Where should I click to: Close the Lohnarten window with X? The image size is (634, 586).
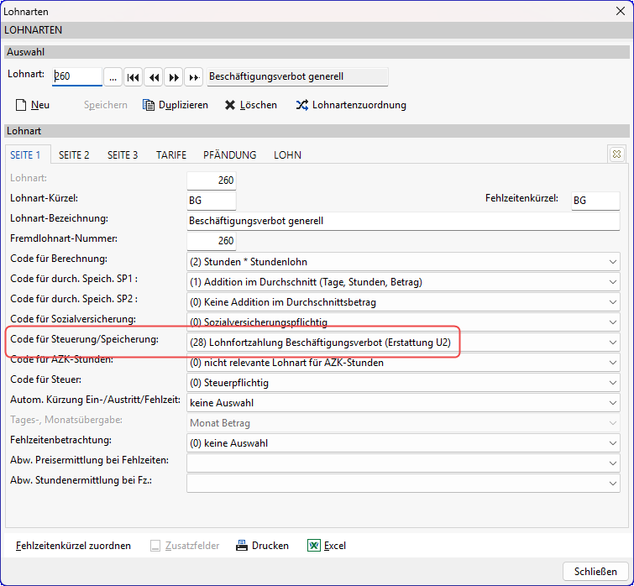point(621,11)
